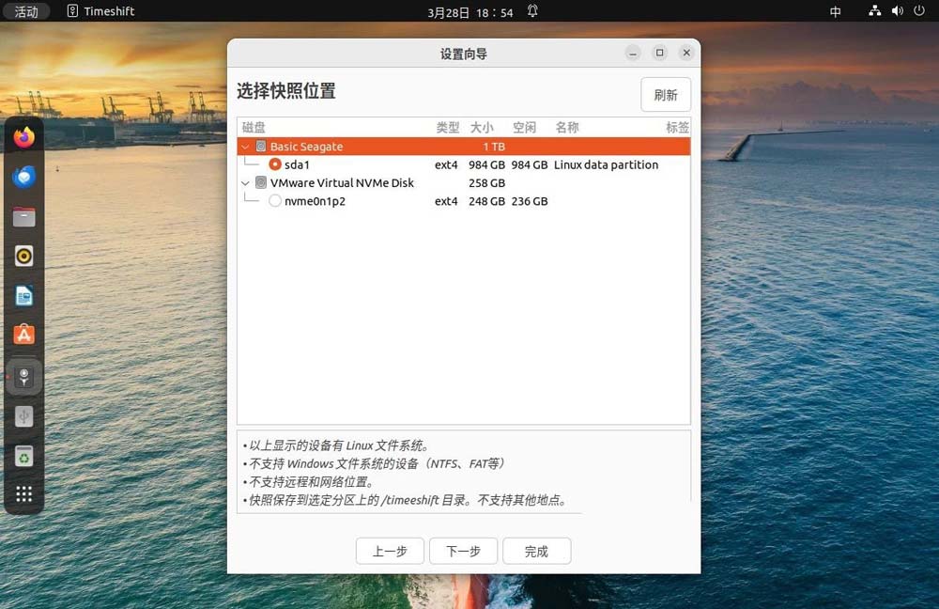Open the Activities overview
This screenshot has width=939, height=609.
[x=26, y=11]
